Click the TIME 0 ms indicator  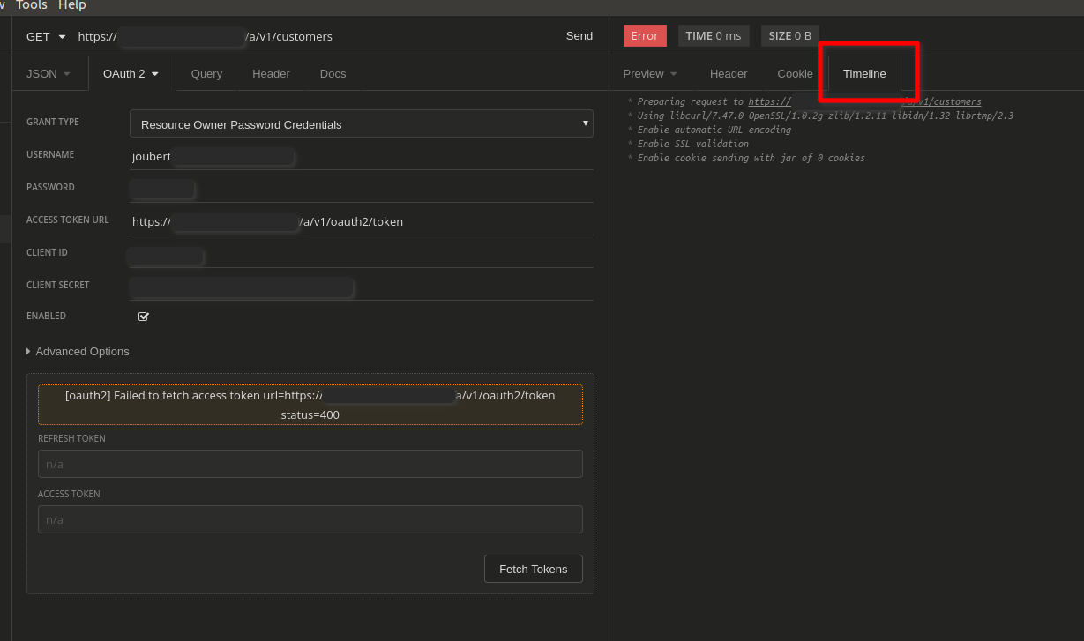[x=714, y=36]
